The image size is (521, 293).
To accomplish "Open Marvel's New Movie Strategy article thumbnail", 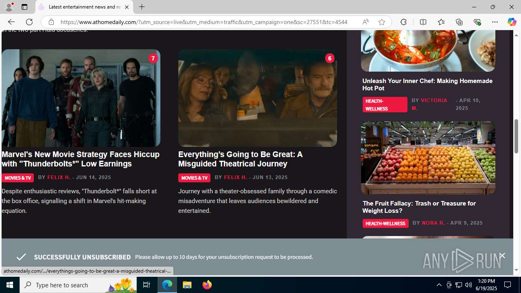I will pos(81,98).
